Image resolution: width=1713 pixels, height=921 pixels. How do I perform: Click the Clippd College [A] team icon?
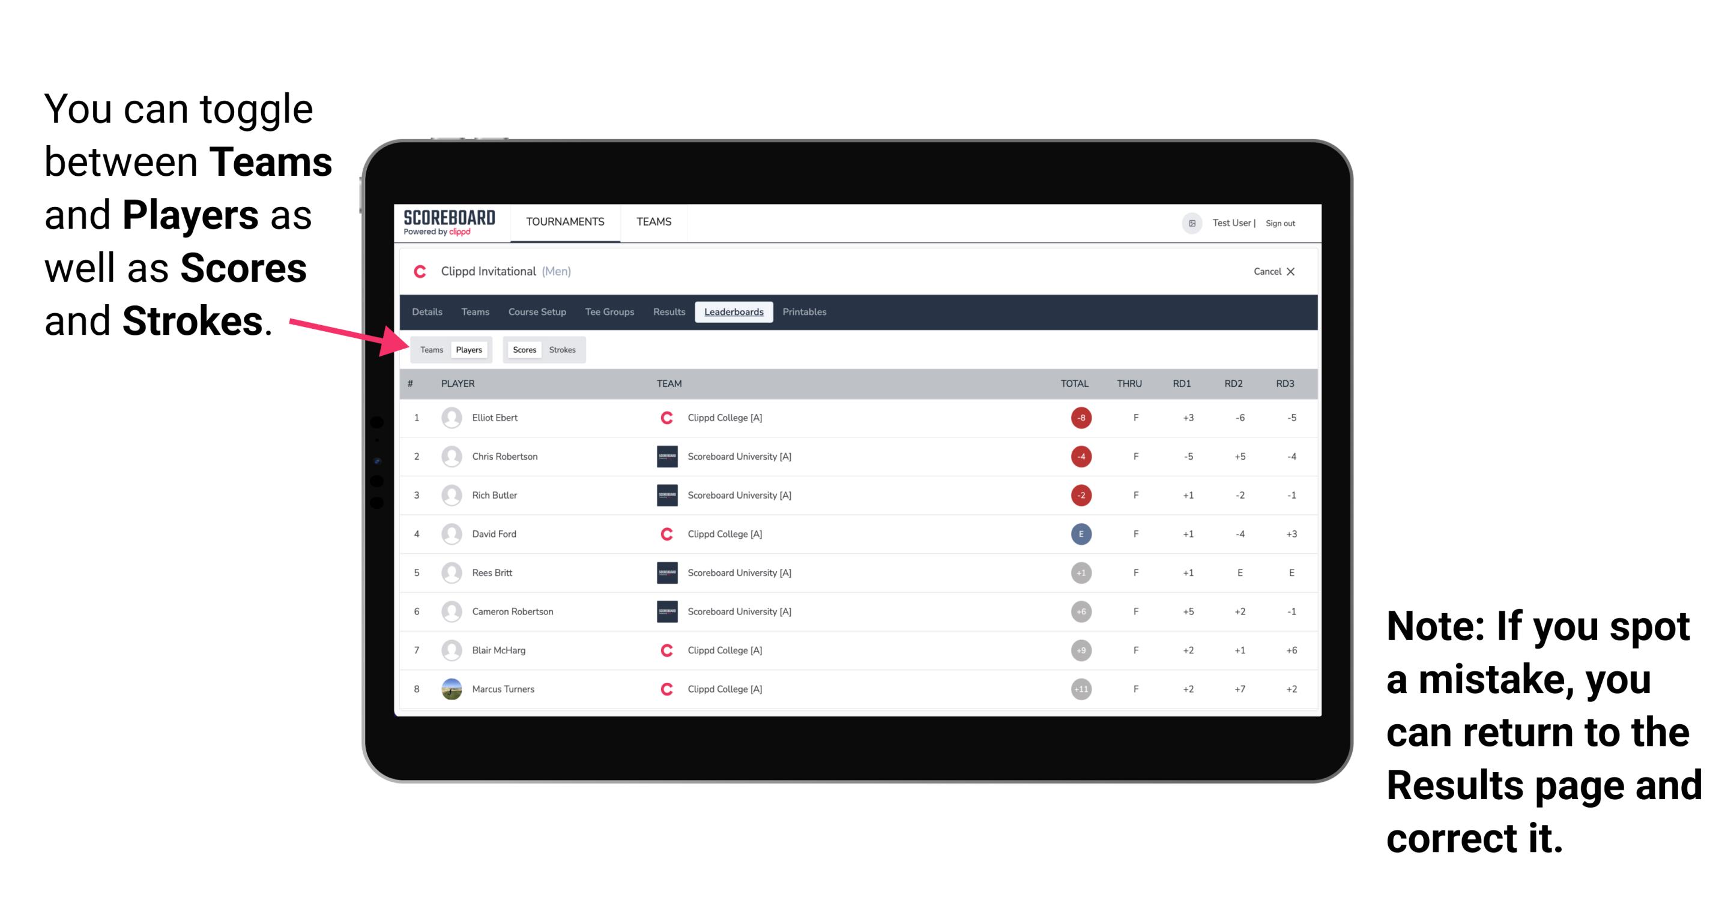tap(666, 416)
